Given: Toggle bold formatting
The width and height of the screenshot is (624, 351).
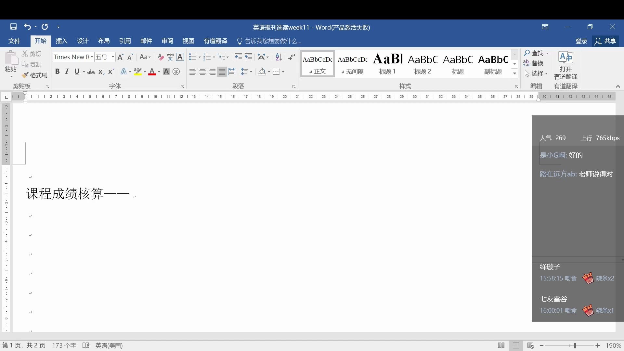Looking at the screenshot, I should click(57, 71).
